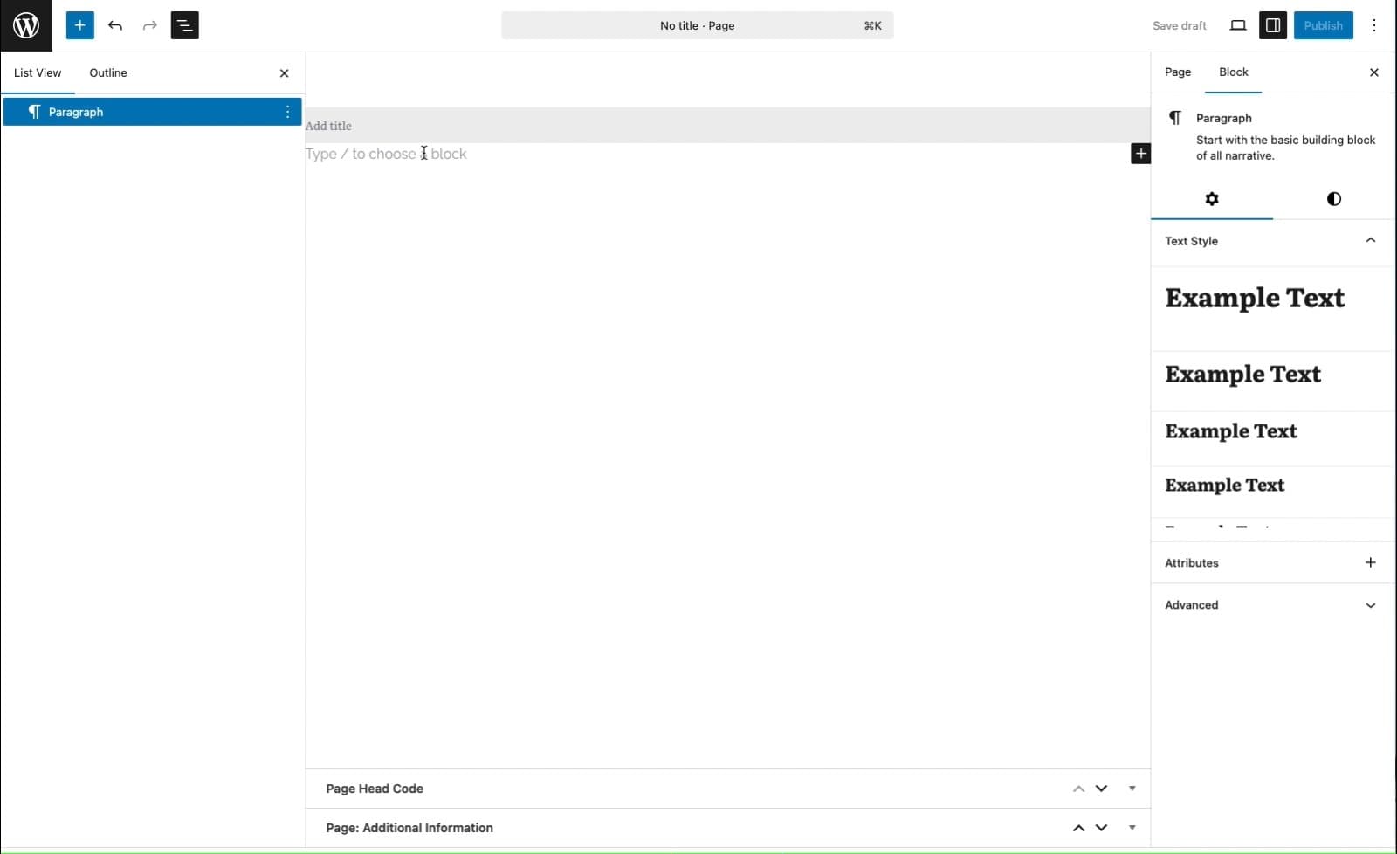Screen dimensions: 1397x854
Task: Publish the page
Action: point(1323,25)
